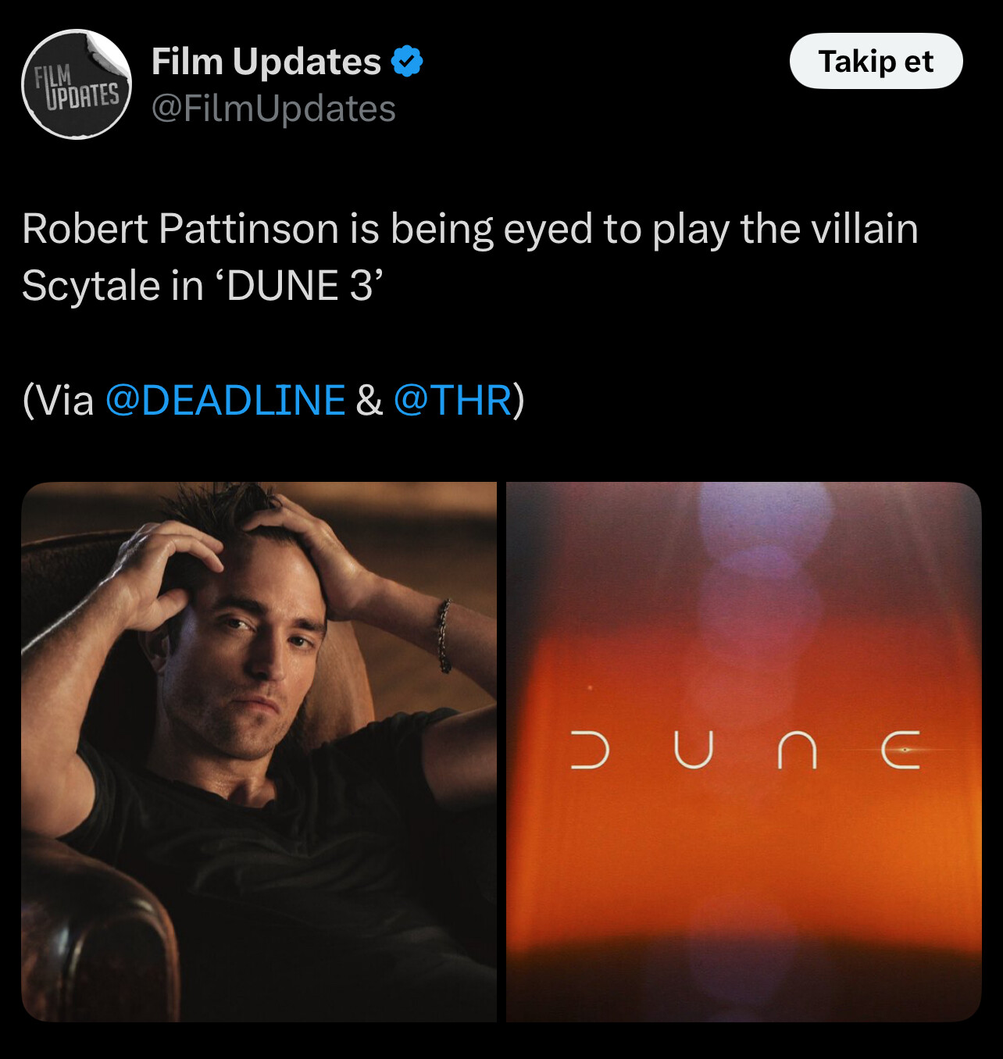Click the '(Via' text before mentions
This screenshot has height=1059, width=1003.
[x=58, y=400]
